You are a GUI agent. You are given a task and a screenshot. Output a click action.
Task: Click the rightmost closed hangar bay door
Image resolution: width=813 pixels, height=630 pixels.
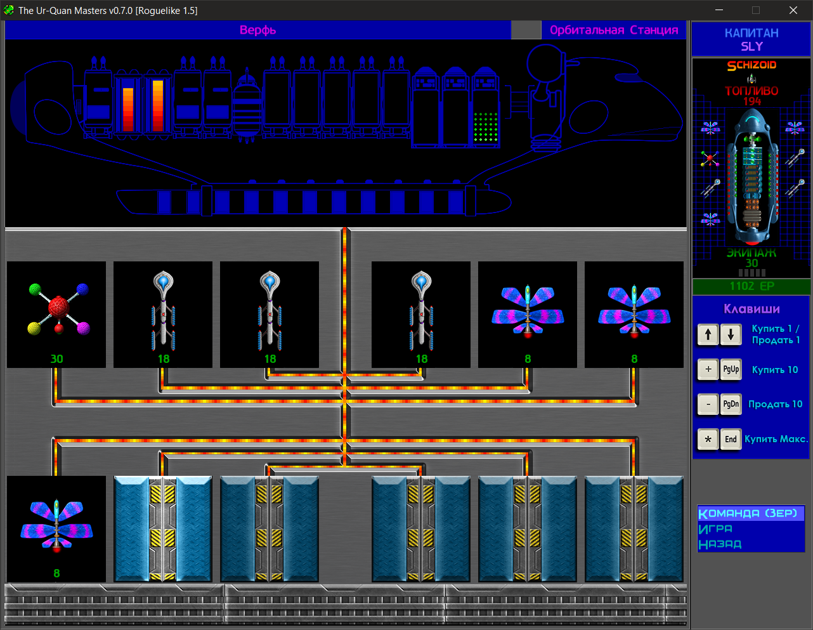(634, 529)
